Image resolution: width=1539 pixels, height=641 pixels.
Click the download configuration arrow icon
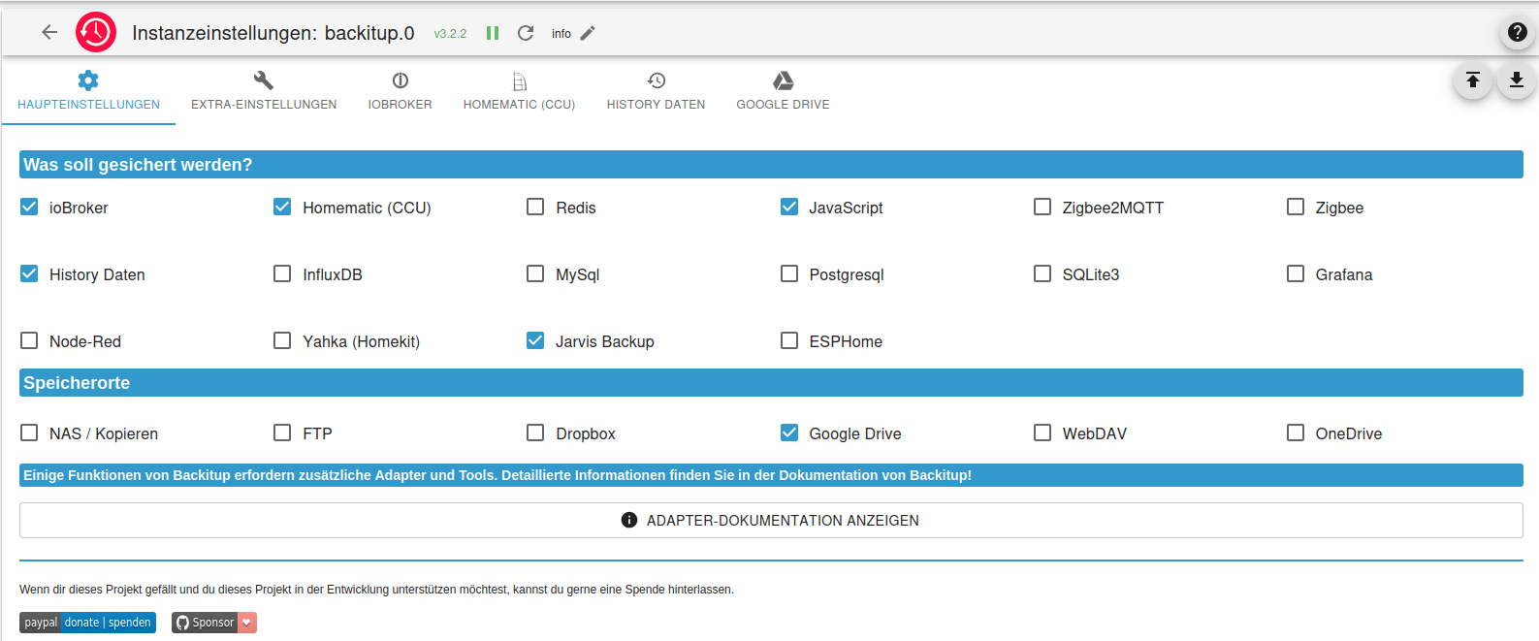[1517, 80]
